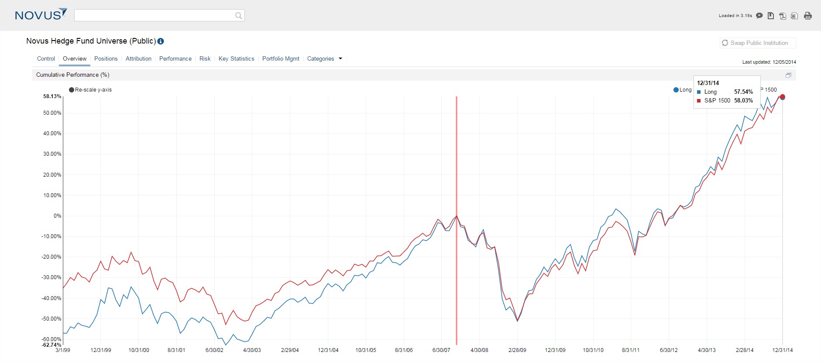Click the 'Loaded in 3.18s' status text

(x=735, y=16)
